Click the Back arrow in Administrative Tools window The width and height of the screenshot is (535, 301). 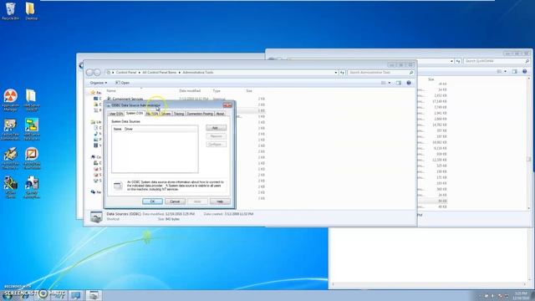[x=90, y=73]
